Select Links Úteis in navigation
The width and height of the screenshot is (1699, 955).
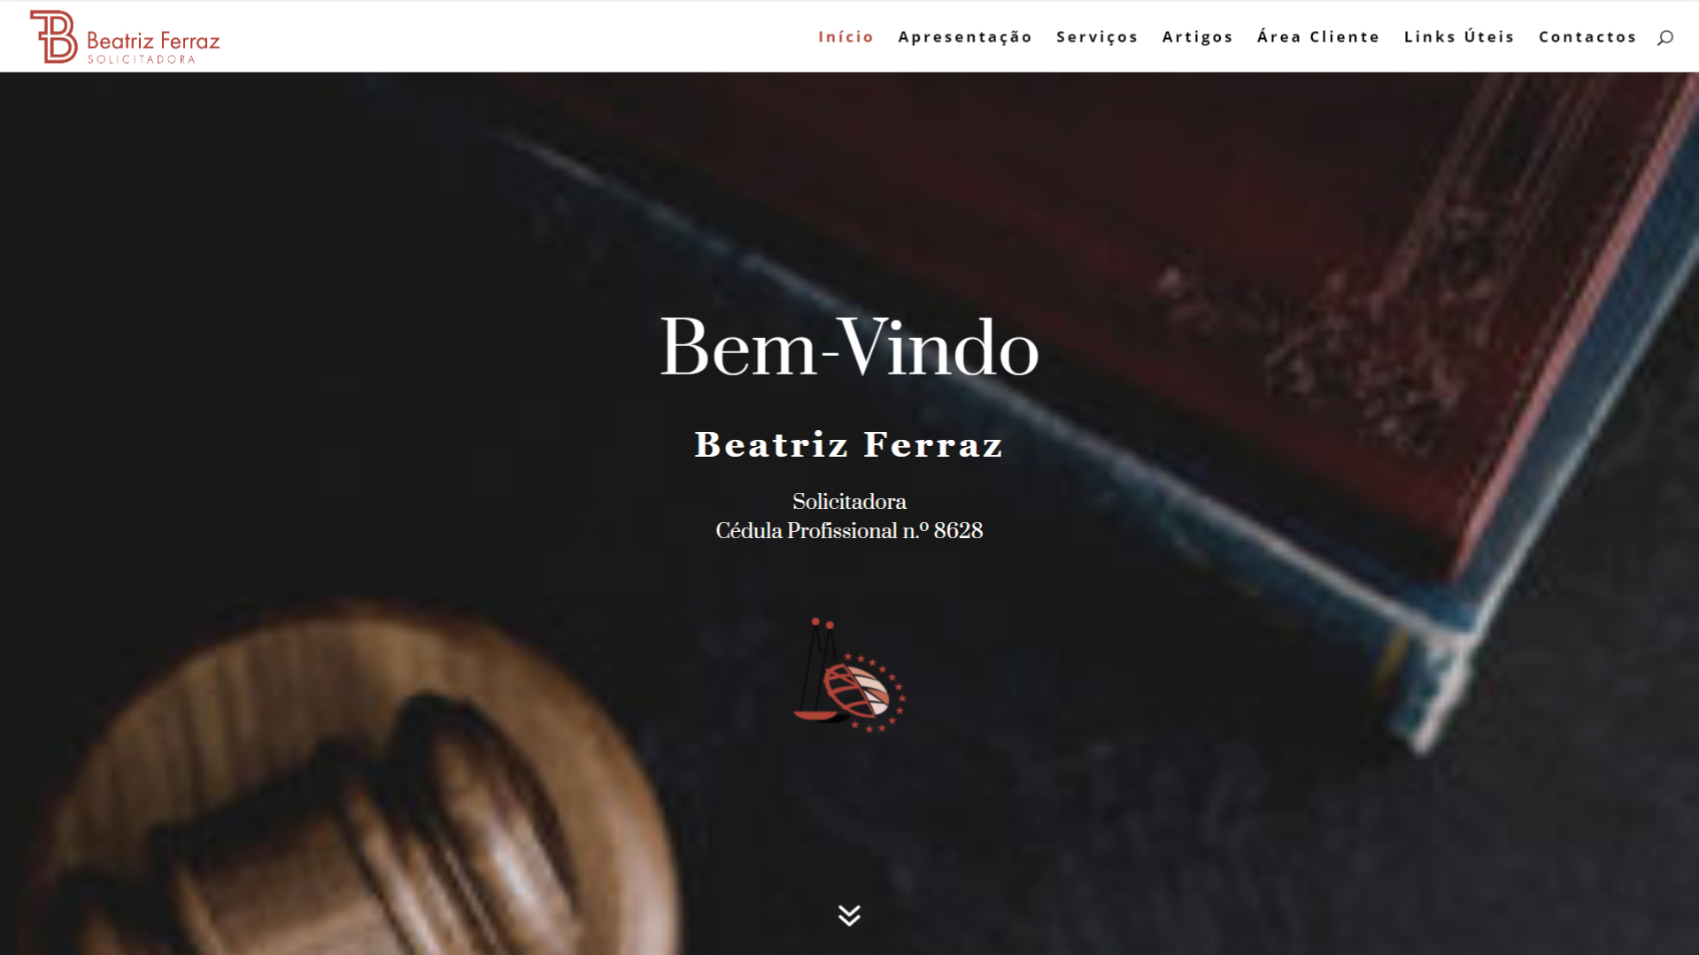tap(1459, 36)
